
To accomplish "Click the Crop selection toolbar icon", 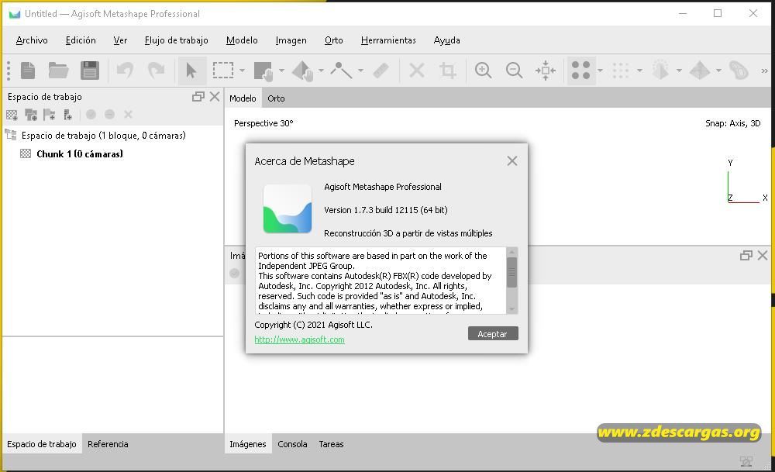I will [x=448, y=71].
